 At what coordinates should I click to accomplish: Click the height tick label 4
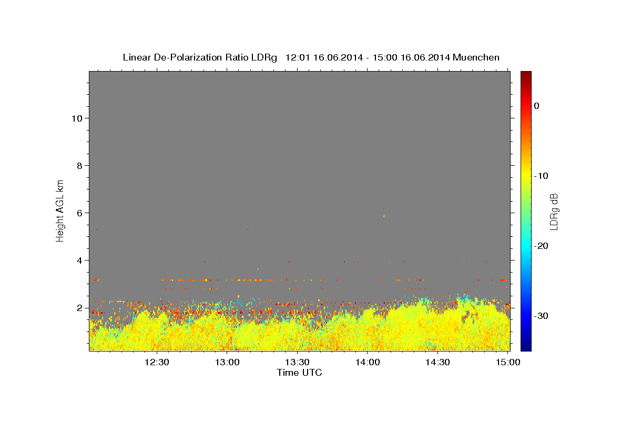(x=80, y=260)
